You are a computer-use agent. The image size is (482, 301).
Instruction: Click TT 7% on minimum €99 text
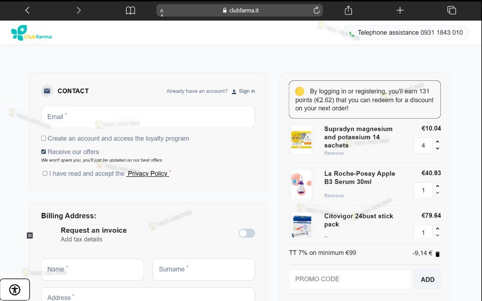point(322,253)
